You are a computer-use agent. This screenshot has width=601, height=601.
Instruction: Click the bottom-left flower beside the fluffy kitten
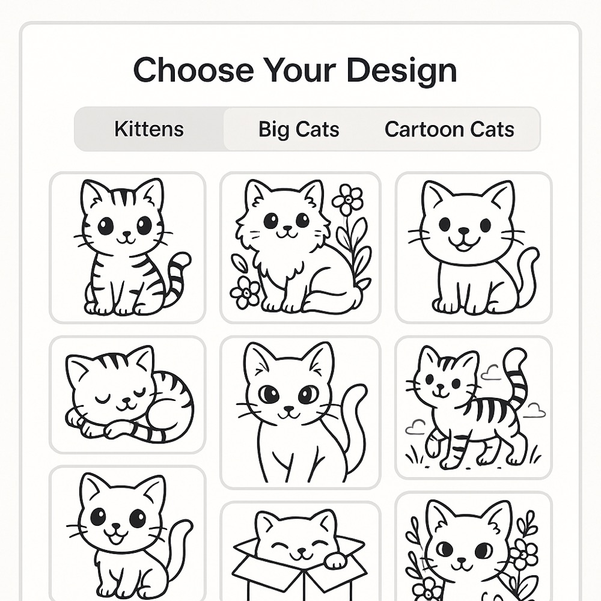(245, 293)
